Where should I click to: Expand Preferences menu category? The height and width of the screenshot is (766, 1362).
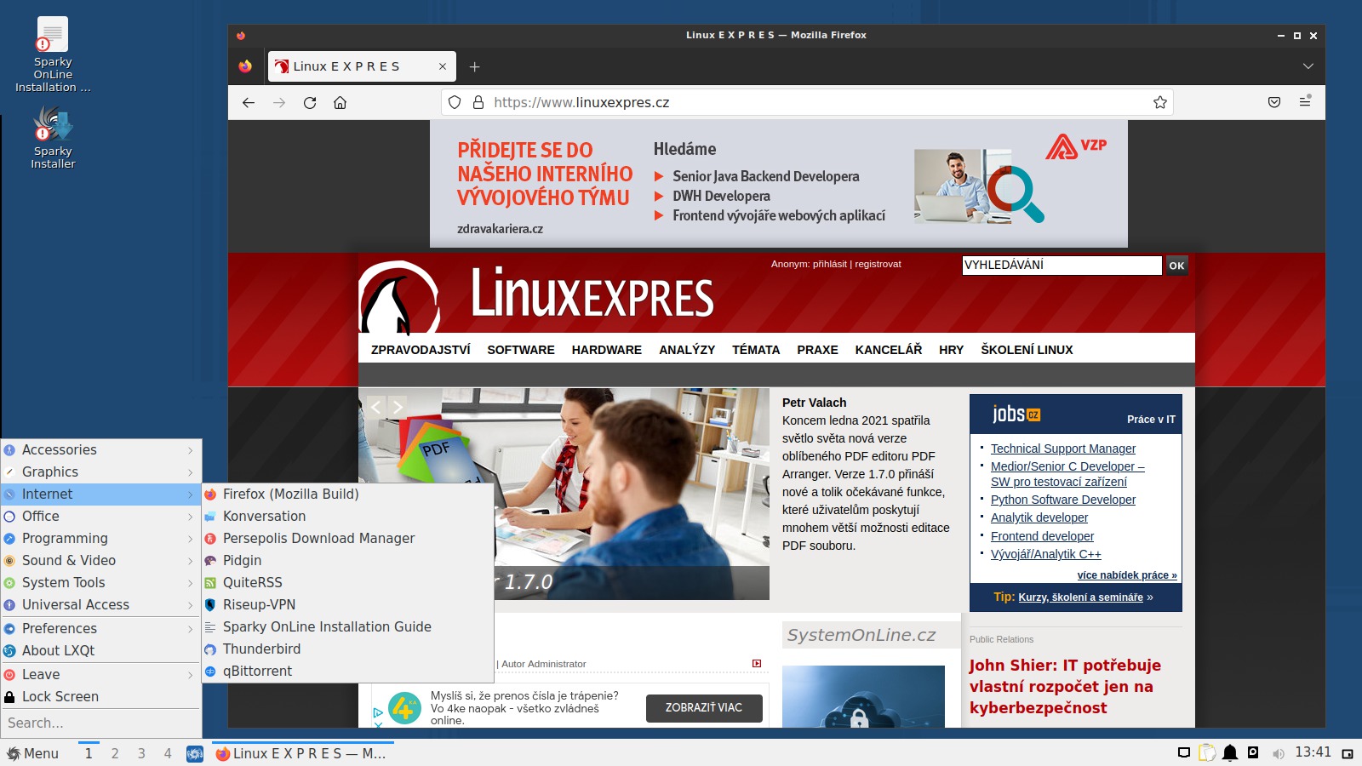click(x=100, y=628)
